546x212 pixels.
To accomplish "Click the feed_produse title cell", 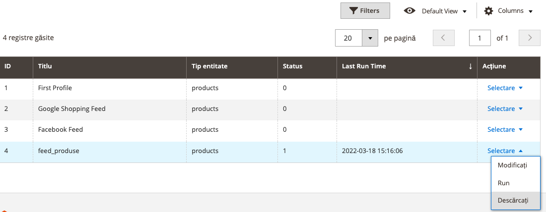I will pos(110,151).
